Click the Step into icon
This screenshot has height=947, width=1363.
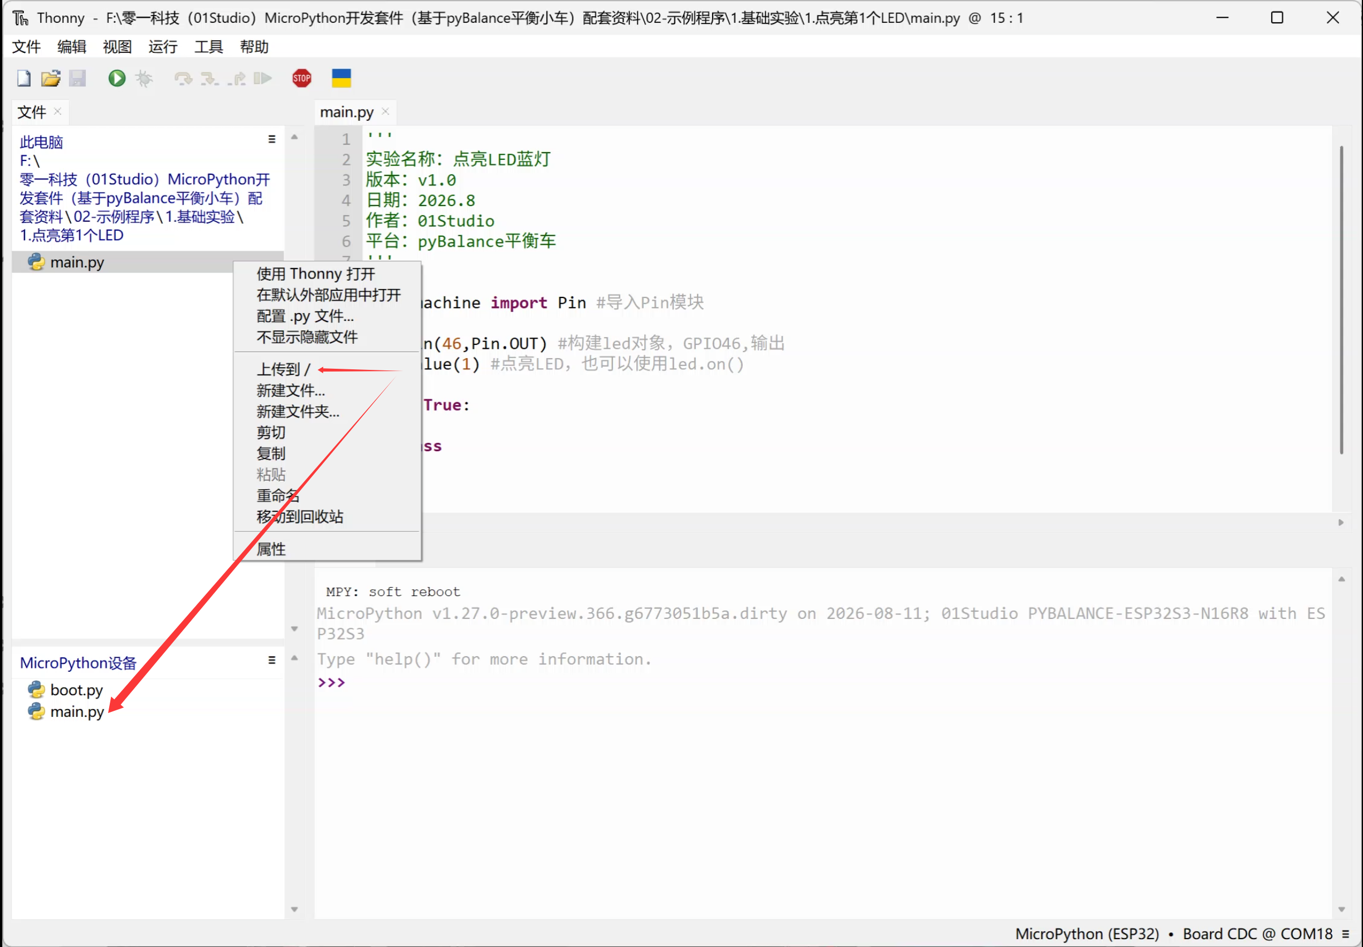coord(210,79)
